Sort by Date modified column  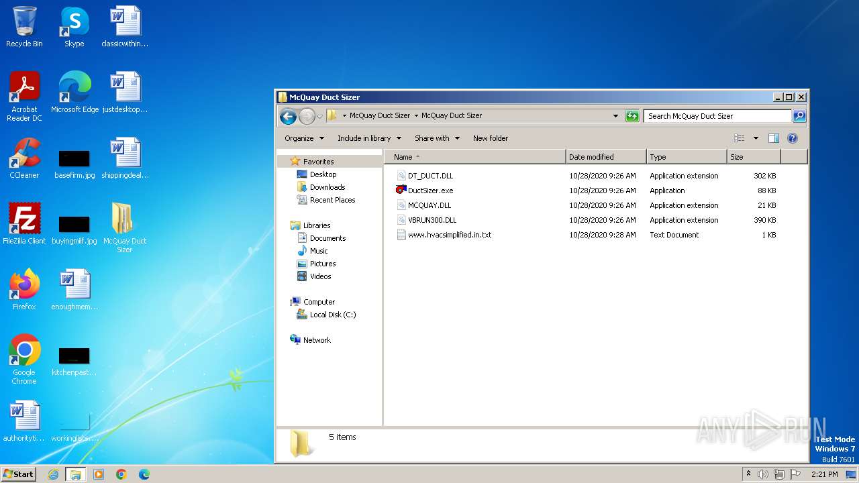(x=606, y=157)
